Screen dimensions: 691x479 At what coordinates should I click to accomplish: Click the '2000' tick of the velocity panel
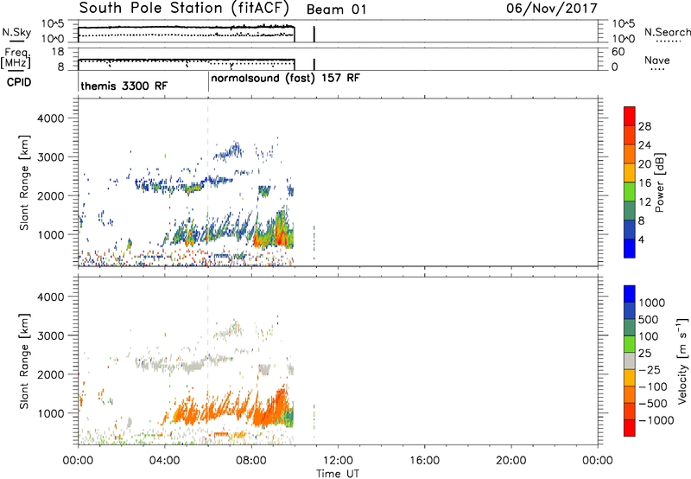click(x=50, y=374)
